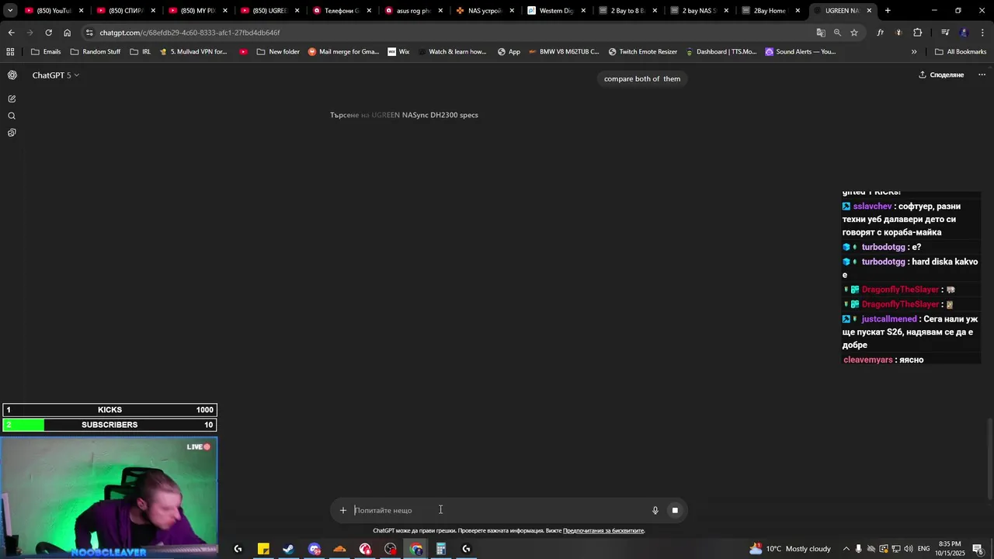994x559 pixels.
Task: Open the 'Sound Alerts — You...' bookmark
Action: click(x=800, y=52)
